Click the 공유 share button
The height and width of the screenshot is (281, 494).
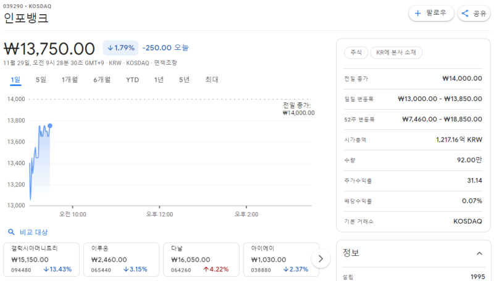474,13
